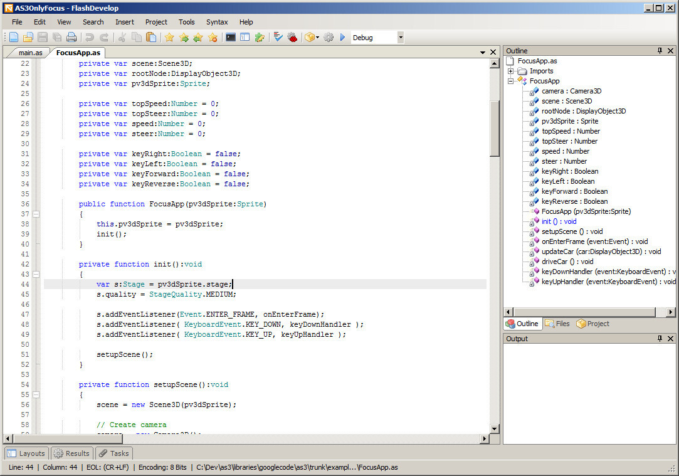Screen dimensions: 679x476
Task: Open the Project menu
Action: [156, 22]
